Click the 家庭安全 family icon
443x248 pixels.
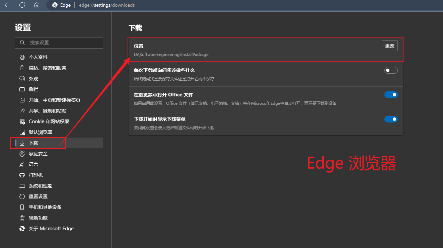point(22,154)
